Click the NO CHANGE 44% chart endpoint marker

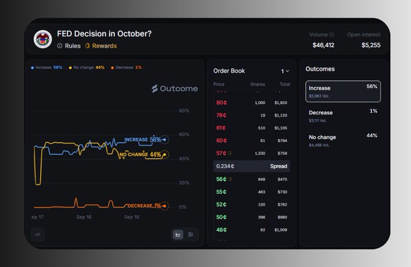tap(164, 155)
